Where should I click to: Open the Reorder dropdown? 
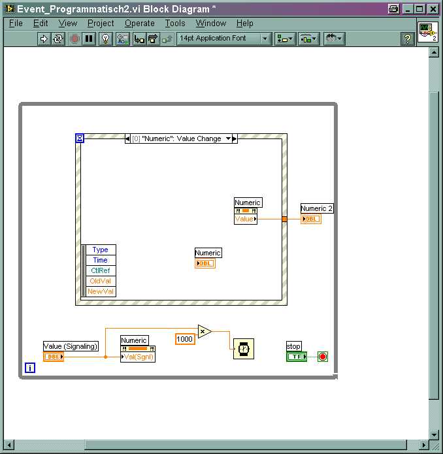334,39
